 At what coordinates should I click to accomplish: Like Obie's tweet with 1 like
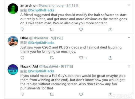coord(81,58)
